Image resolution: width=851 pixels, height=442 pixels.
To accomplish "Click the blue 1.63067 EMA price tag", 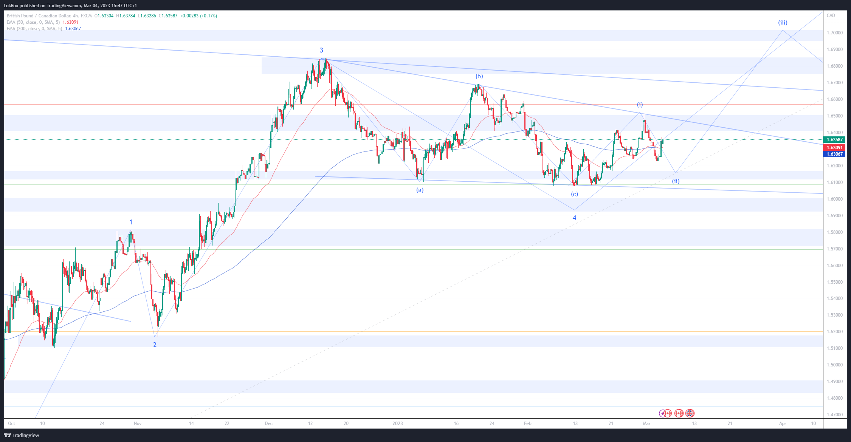I will 834,154.
